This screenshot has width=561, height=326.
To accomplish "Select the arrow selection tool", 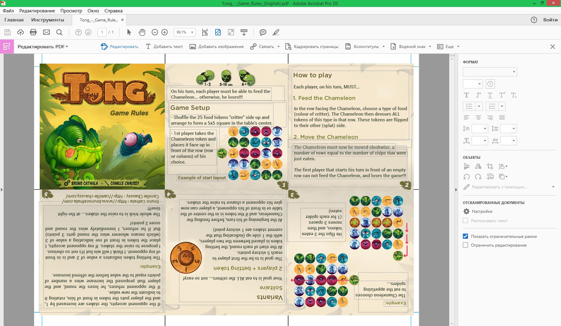I will point(129,32).
